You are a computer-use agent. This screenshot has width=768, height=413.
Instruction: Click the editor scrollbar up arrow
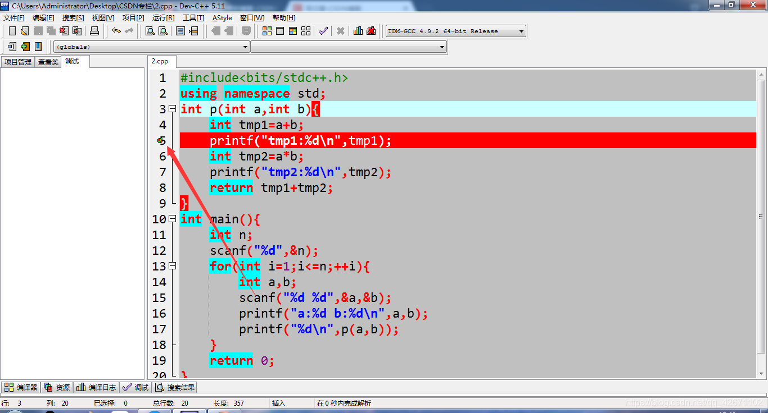point(761,75)
